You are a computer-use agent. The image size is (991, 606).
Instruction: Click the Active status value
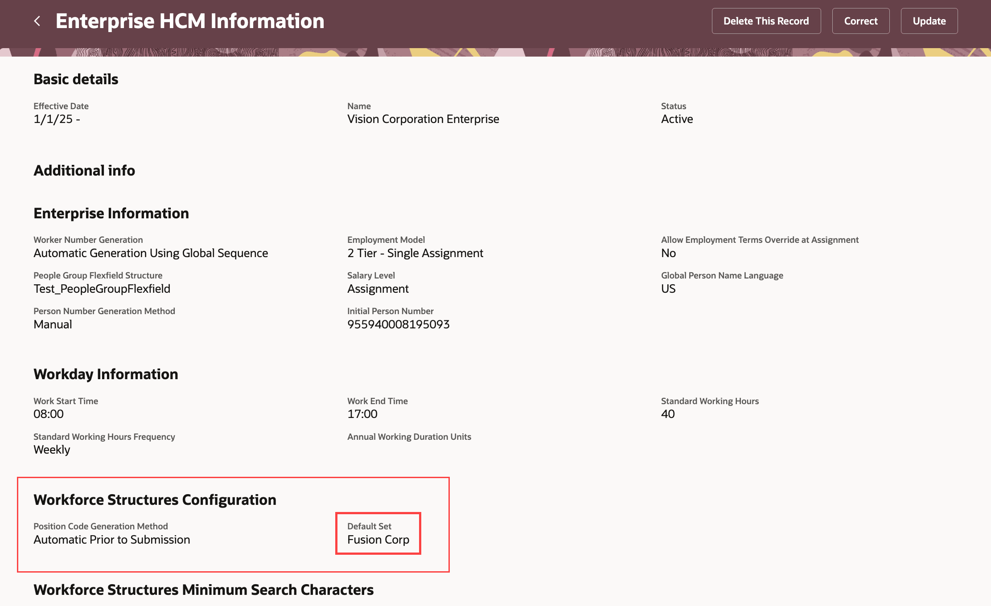pyautogui.click(x=677, y=119)
